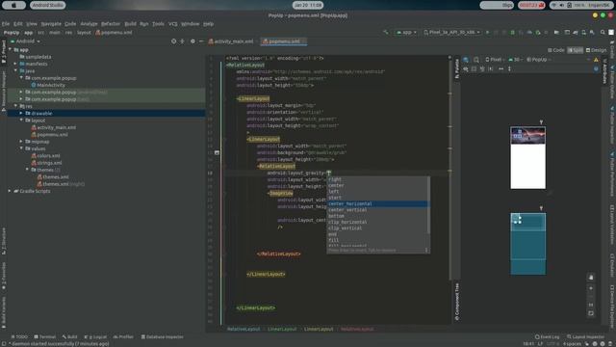Open strings.xml in project tree

[46, 163]
